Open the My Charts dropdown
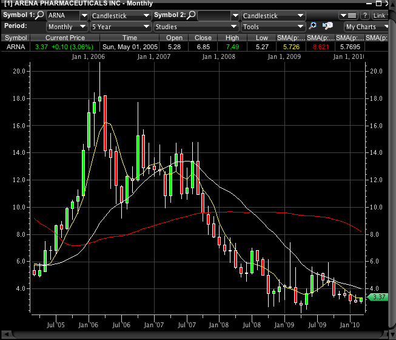This screenshot has height=340, width=396. pos(367,27)
